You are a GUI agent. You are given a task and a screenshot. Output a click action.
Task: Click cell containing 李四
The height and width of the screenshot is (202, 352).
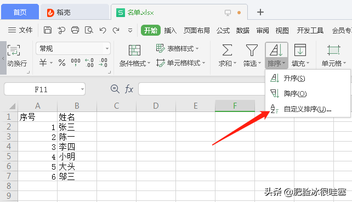pyautogui.click(x=77, y=147)
